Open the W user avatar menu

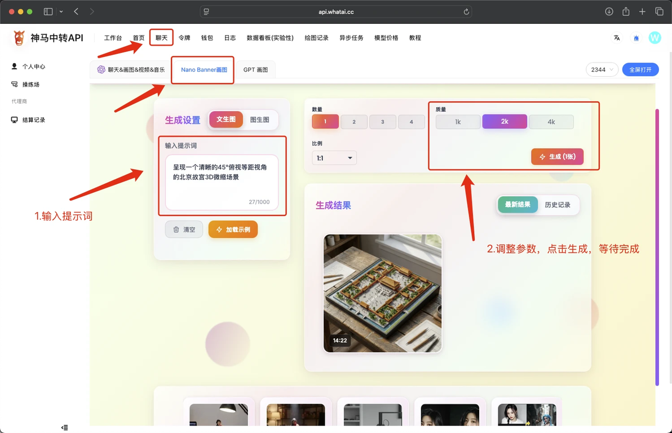coord(655,38)
